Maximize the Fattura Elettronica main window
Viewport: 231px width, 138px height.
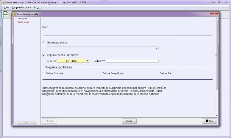click(x=219, y=2)
